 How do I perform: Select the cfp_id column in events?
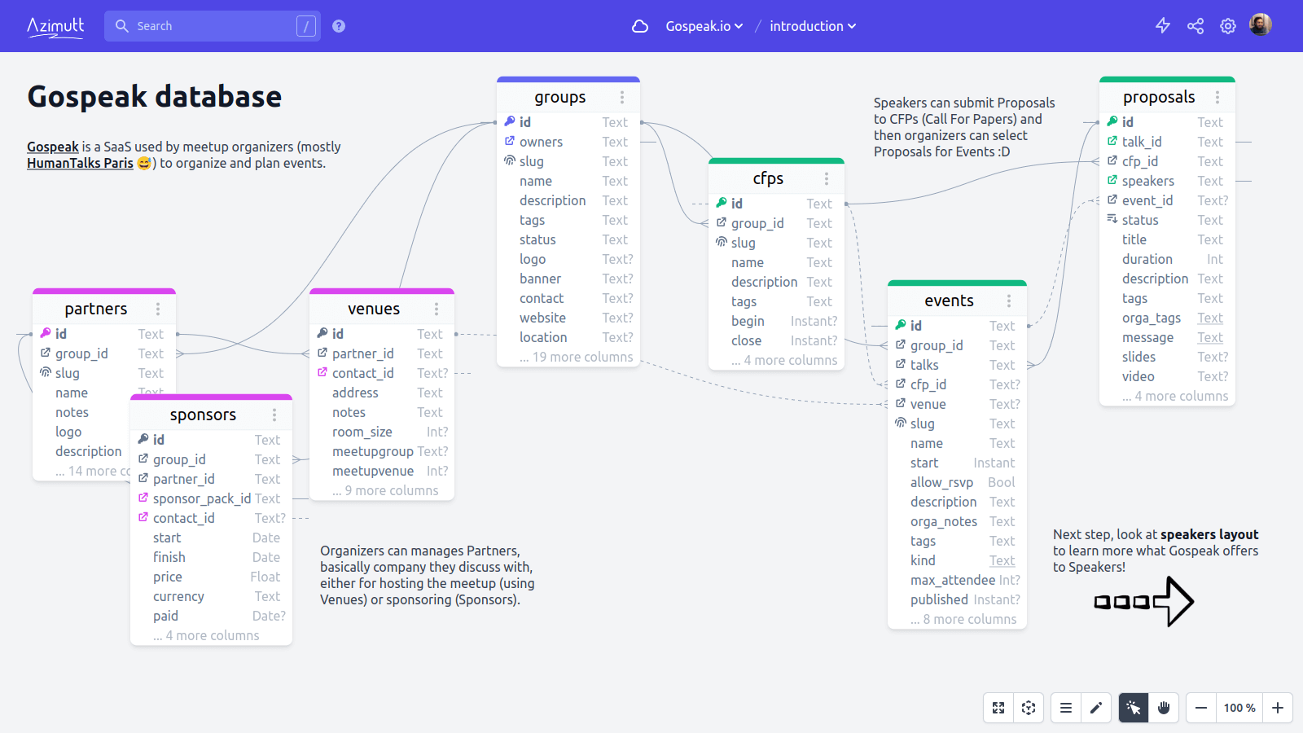point(957,384)
